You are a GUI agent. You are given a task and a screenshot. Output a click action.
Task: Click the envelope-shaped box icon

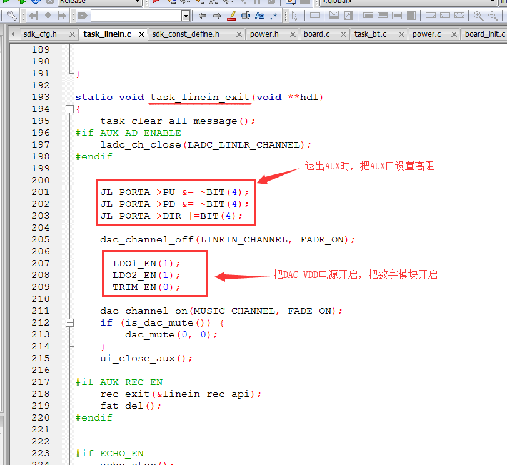pyautogui.click(x=334, y=16)
